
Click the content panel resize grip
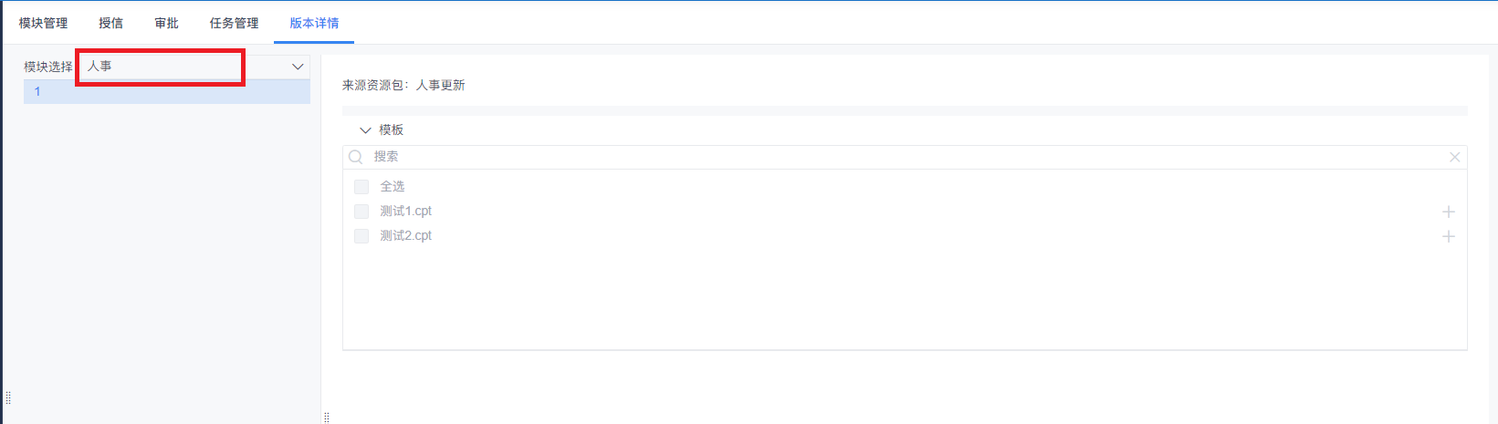(x=326, y=417)
